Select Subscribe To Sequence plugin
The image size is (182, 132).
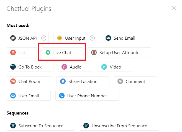(41, 126)
